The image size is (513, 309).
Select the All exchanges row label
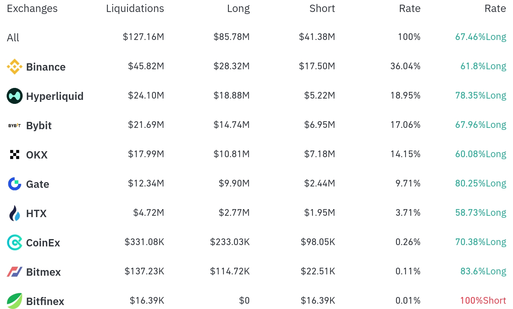[13, 38]
